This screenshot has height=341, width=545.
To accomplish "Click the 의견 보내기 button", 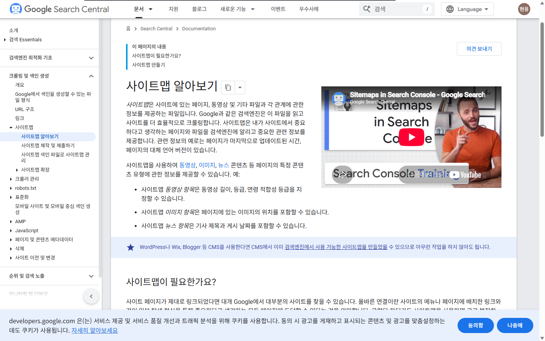I will [479, 49].
